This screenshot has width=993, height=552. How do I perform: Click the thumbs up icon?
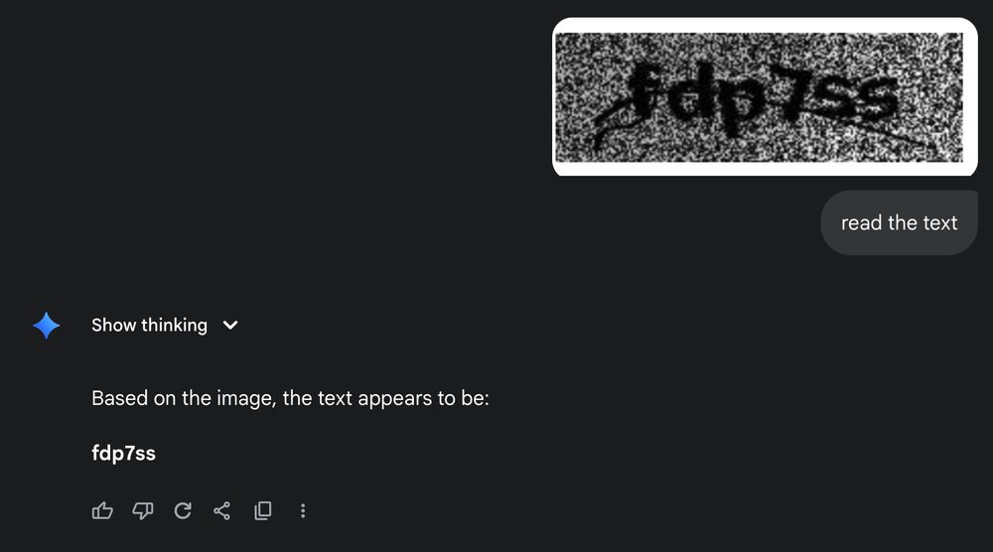pos(102,510)
